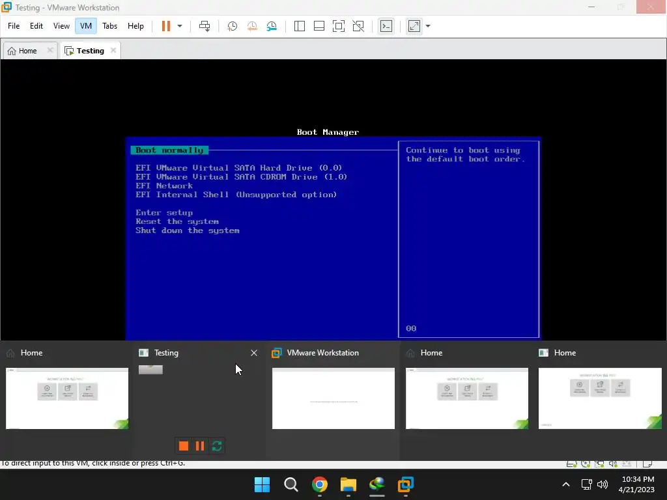Screen dimensions: 667x500
Task: Expand the system tray hidden icons chevron
Action: click(566, 484)
